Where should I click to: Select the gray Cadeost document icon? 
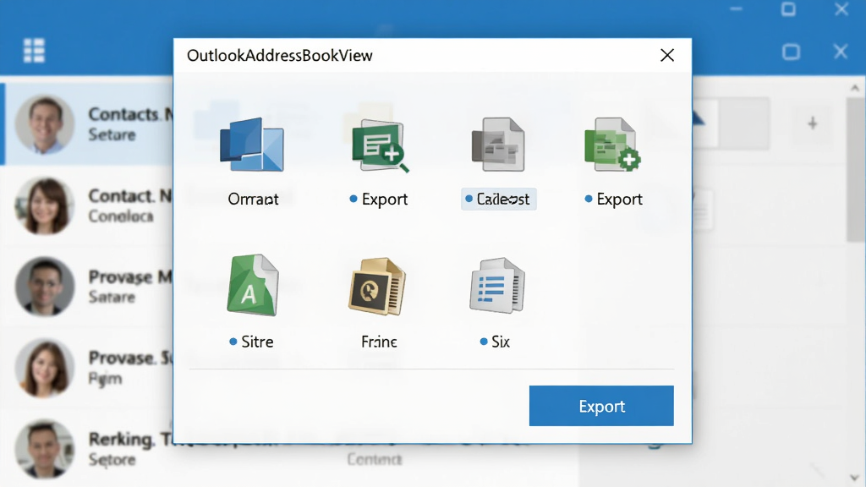coord(498,145)
